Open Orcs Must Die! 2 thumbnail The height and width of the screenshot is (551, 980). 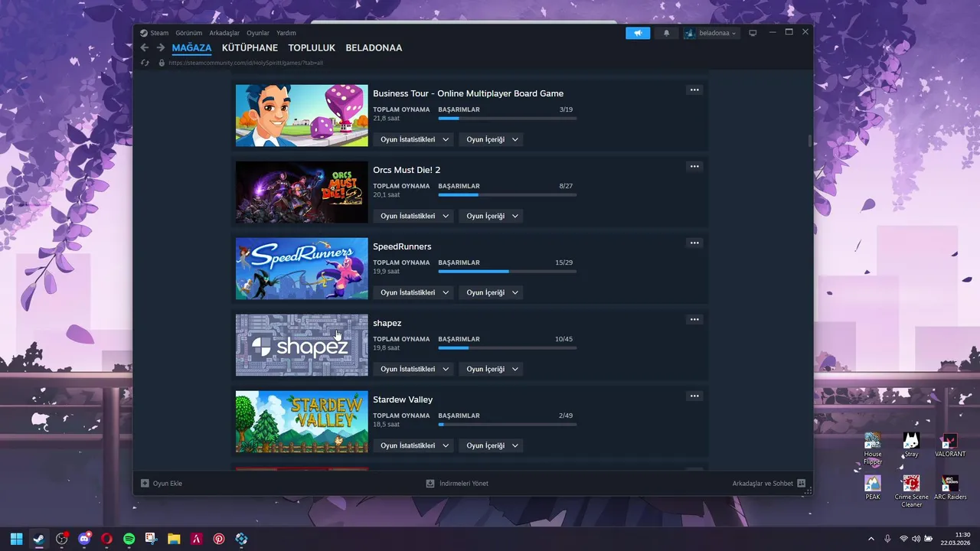tap(302, 192)
